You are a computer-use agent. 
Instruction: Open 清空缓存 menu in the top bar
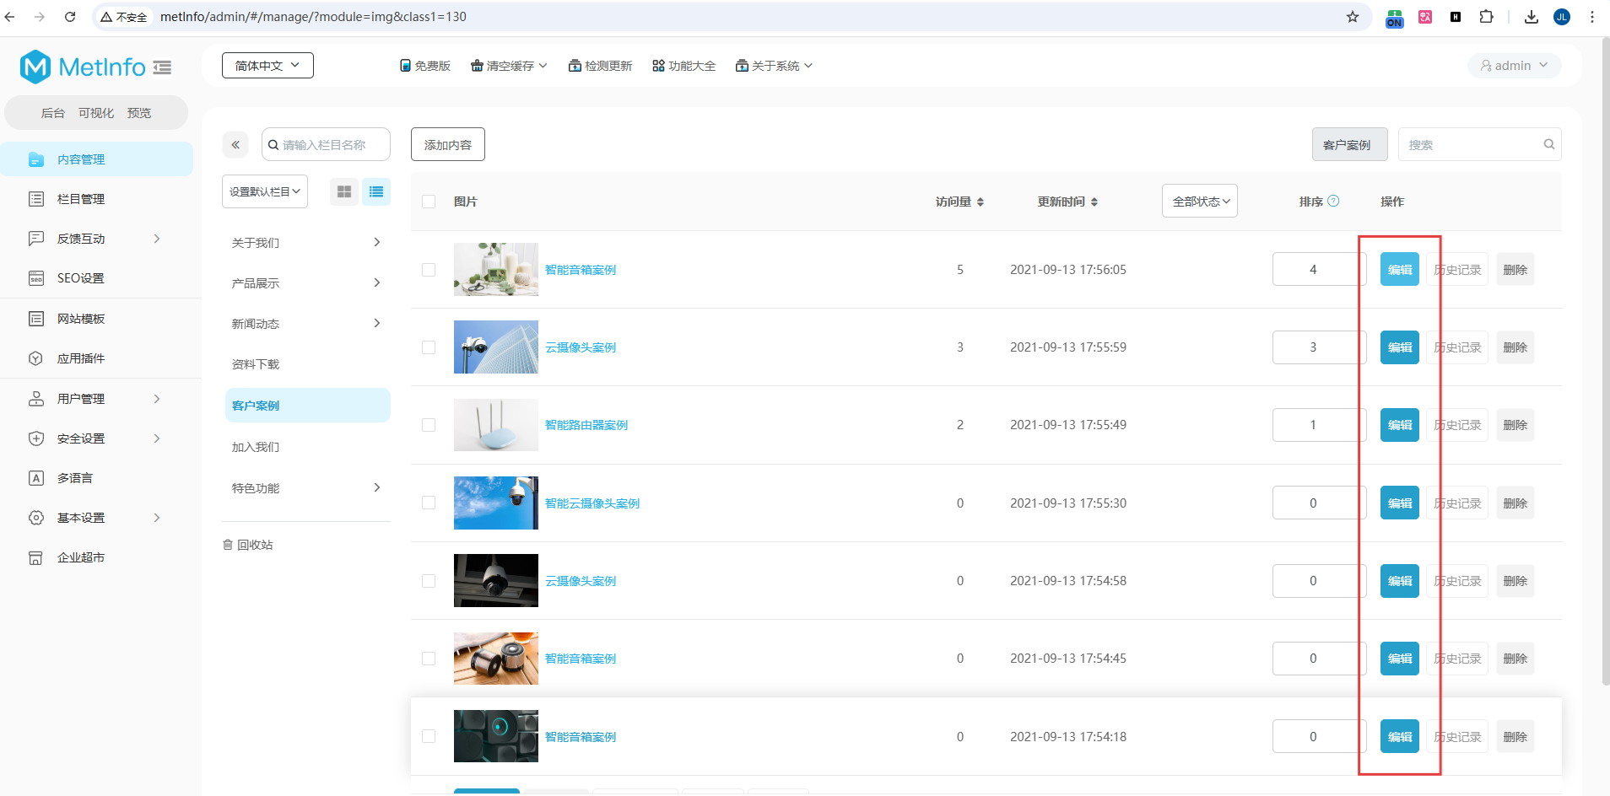click(x=509, y=66)
